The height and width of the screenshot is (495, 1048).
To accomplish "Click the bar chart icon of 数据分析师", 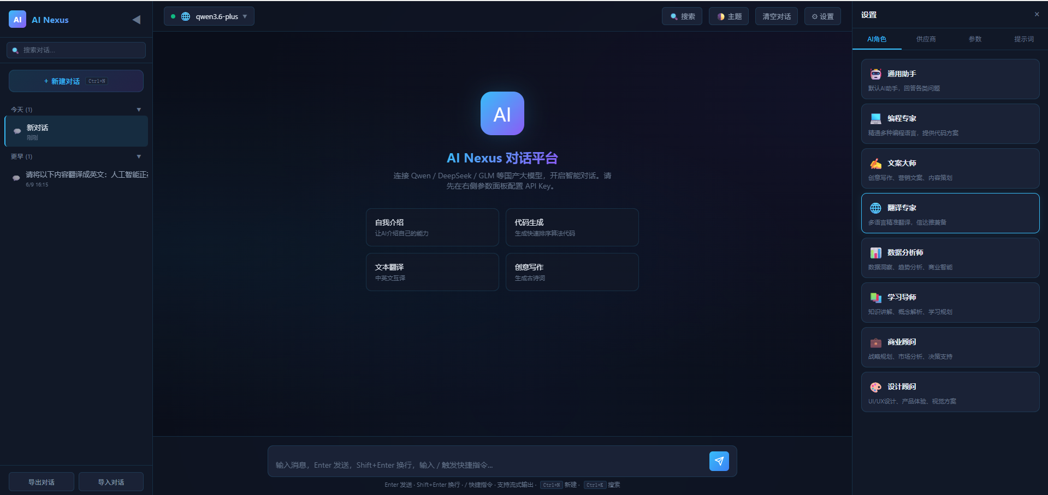I will pos(875,253).
